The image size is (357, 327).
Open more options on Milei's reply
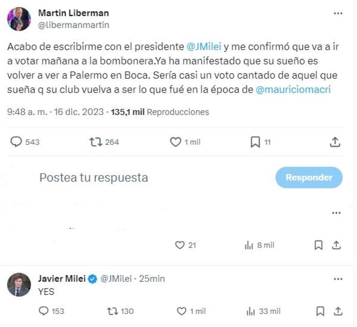point(337,279)
